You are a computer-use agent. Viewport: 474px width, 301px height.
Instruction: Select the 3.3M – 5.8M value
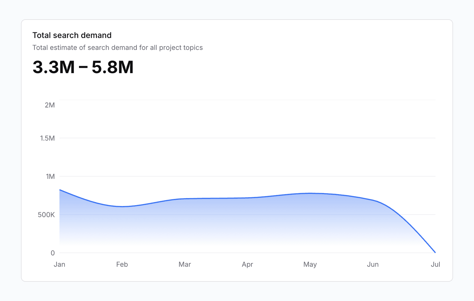coord(83,67)
